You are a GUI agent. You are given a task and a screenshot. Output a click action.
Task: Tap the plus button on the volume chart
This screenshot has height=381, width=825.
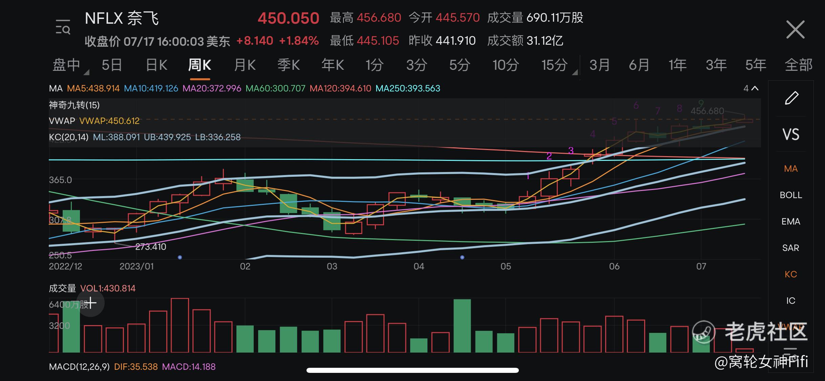click(x=90, y=303)
